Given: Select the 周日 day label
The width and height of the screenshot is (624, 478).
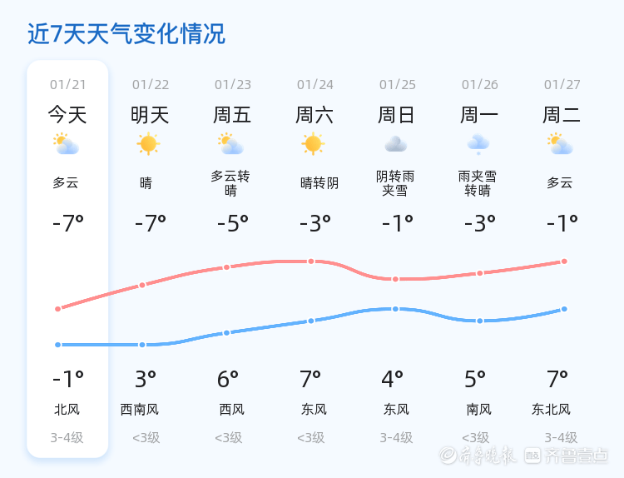Looking at the screenshot, I should [397, 115].
